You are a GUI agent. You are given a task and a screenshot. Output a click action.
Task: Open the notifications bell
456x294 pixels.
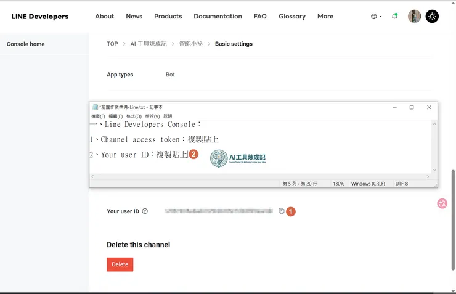coord(394,16)
